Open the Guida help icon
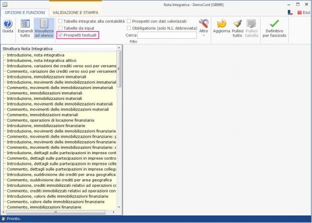The image size is (312, 223). pos(8,24)
